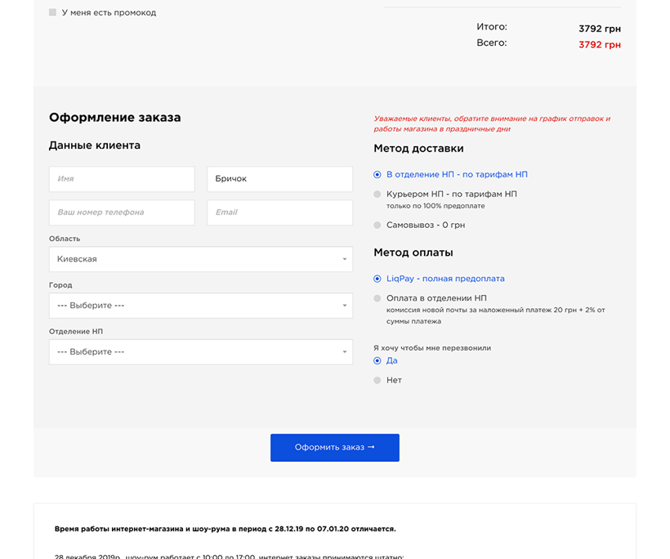Select "Самовывоз - 0 грн" pickup option
Screen dimensions: 670x559
tap(377, 225)
